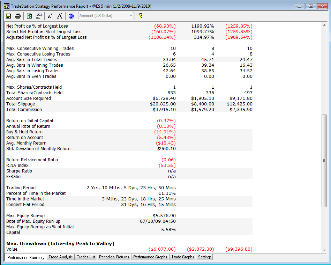Click 'Percent of Time in the Market' label
This screenshot has height=265, width=331.
click(36, 193)
